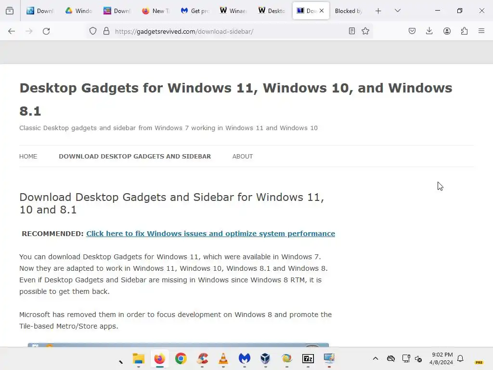The image size is (493, 370).
Task: Open Firefox View icon left of tabs
Action: pos(10,11)
